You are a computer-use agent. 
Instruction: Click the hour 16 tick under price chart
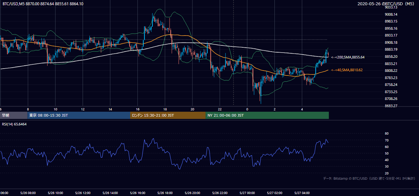(x=138, y=109)
